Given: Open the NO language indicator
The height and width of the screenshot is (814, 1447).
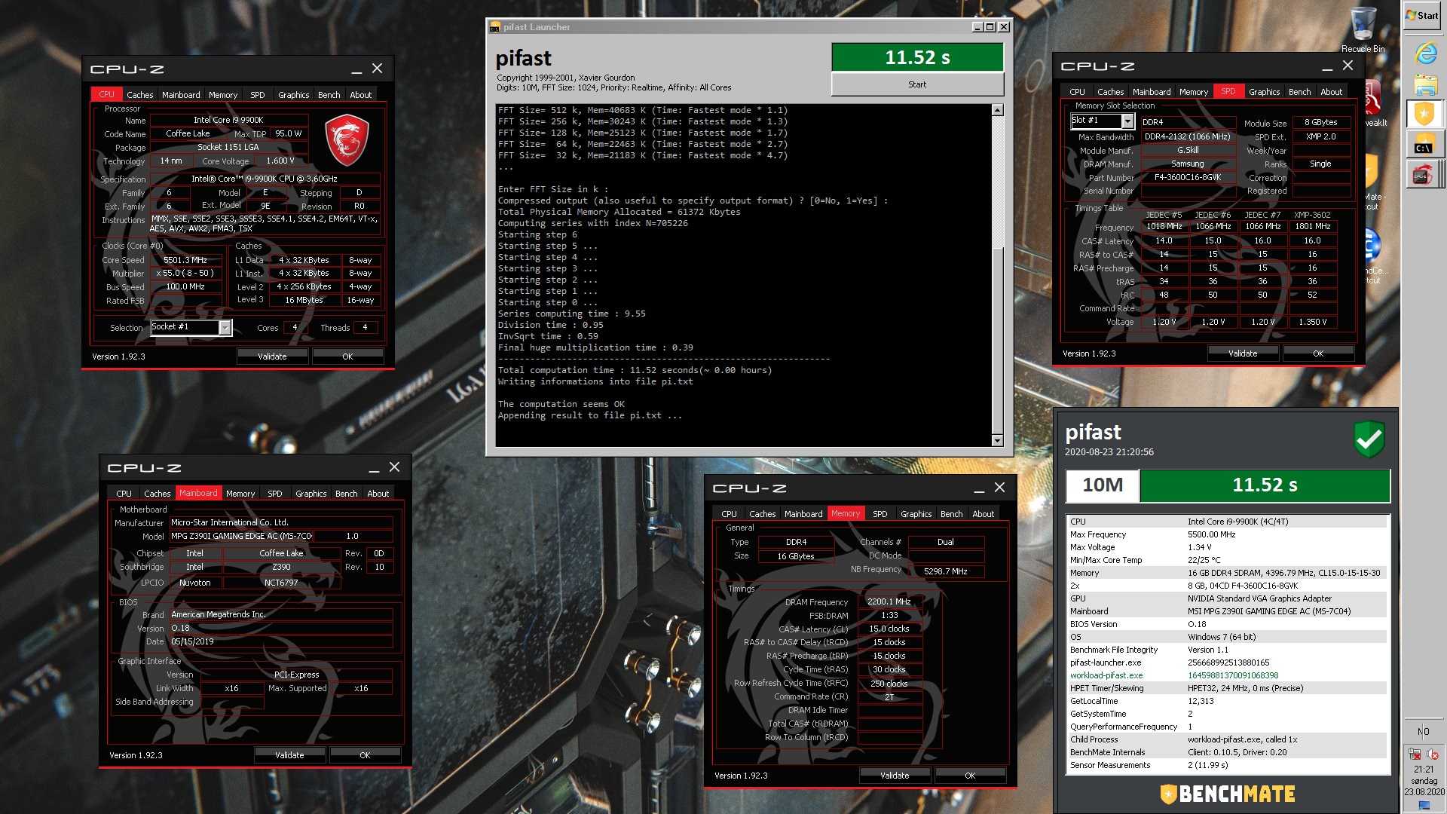Looking at the screenshot, I should click(x=1423, y=731).
